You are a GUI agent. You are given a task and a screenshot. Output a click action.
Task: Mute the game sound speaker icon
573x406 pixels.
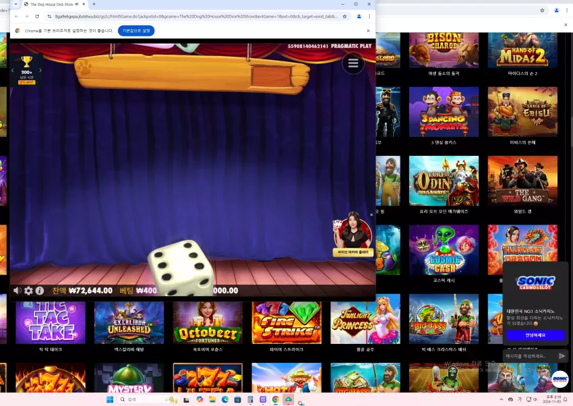pyautogui.click(x=17, y=291)
